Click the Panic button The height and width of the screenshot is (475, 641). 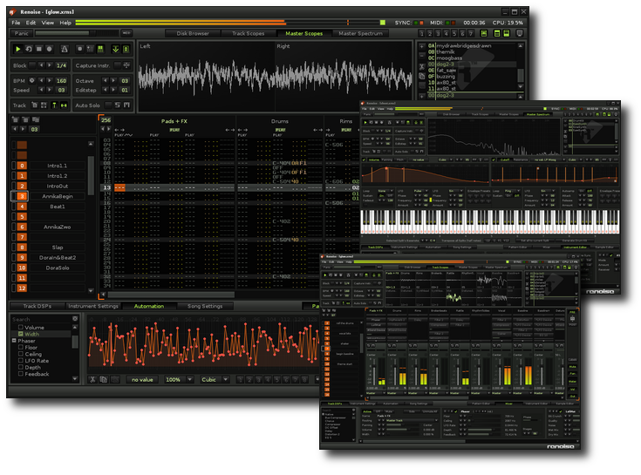pos(22,33)
